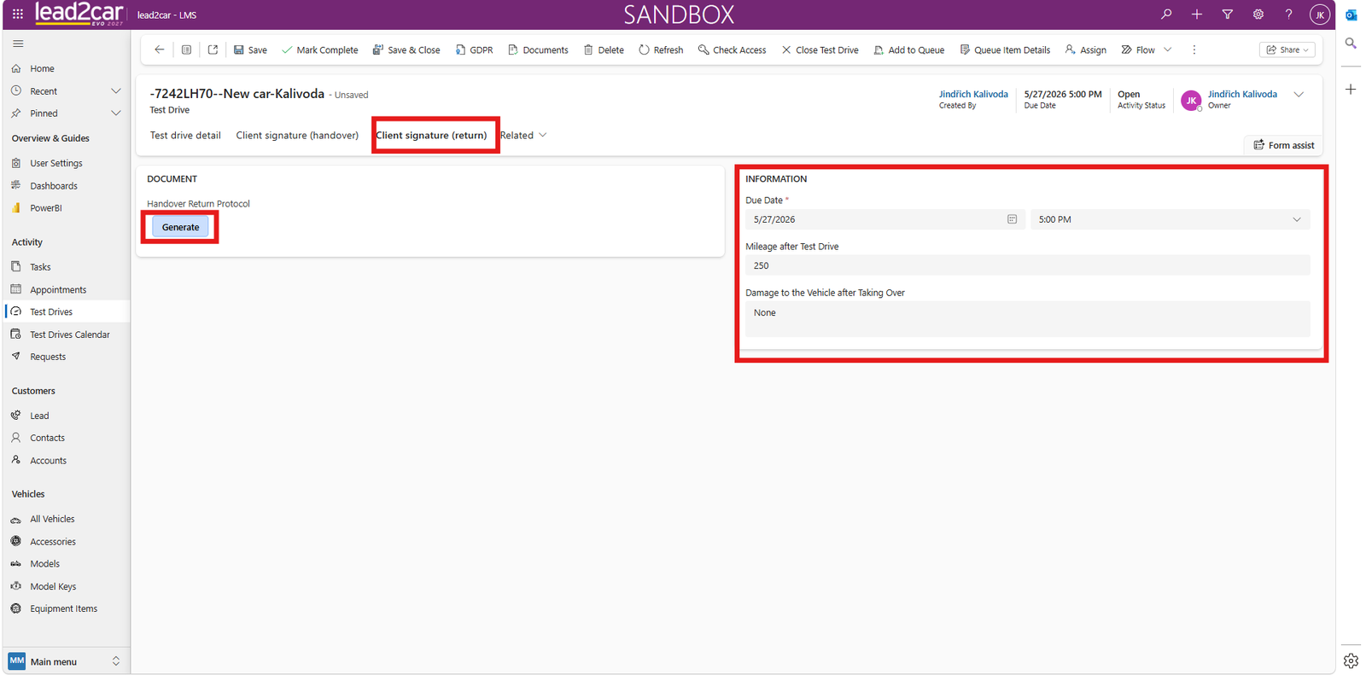Viewport: 1366px width, 675px height.
Task: Toggle the hamburger navigation menu
Action: click(x=18, y=44)
